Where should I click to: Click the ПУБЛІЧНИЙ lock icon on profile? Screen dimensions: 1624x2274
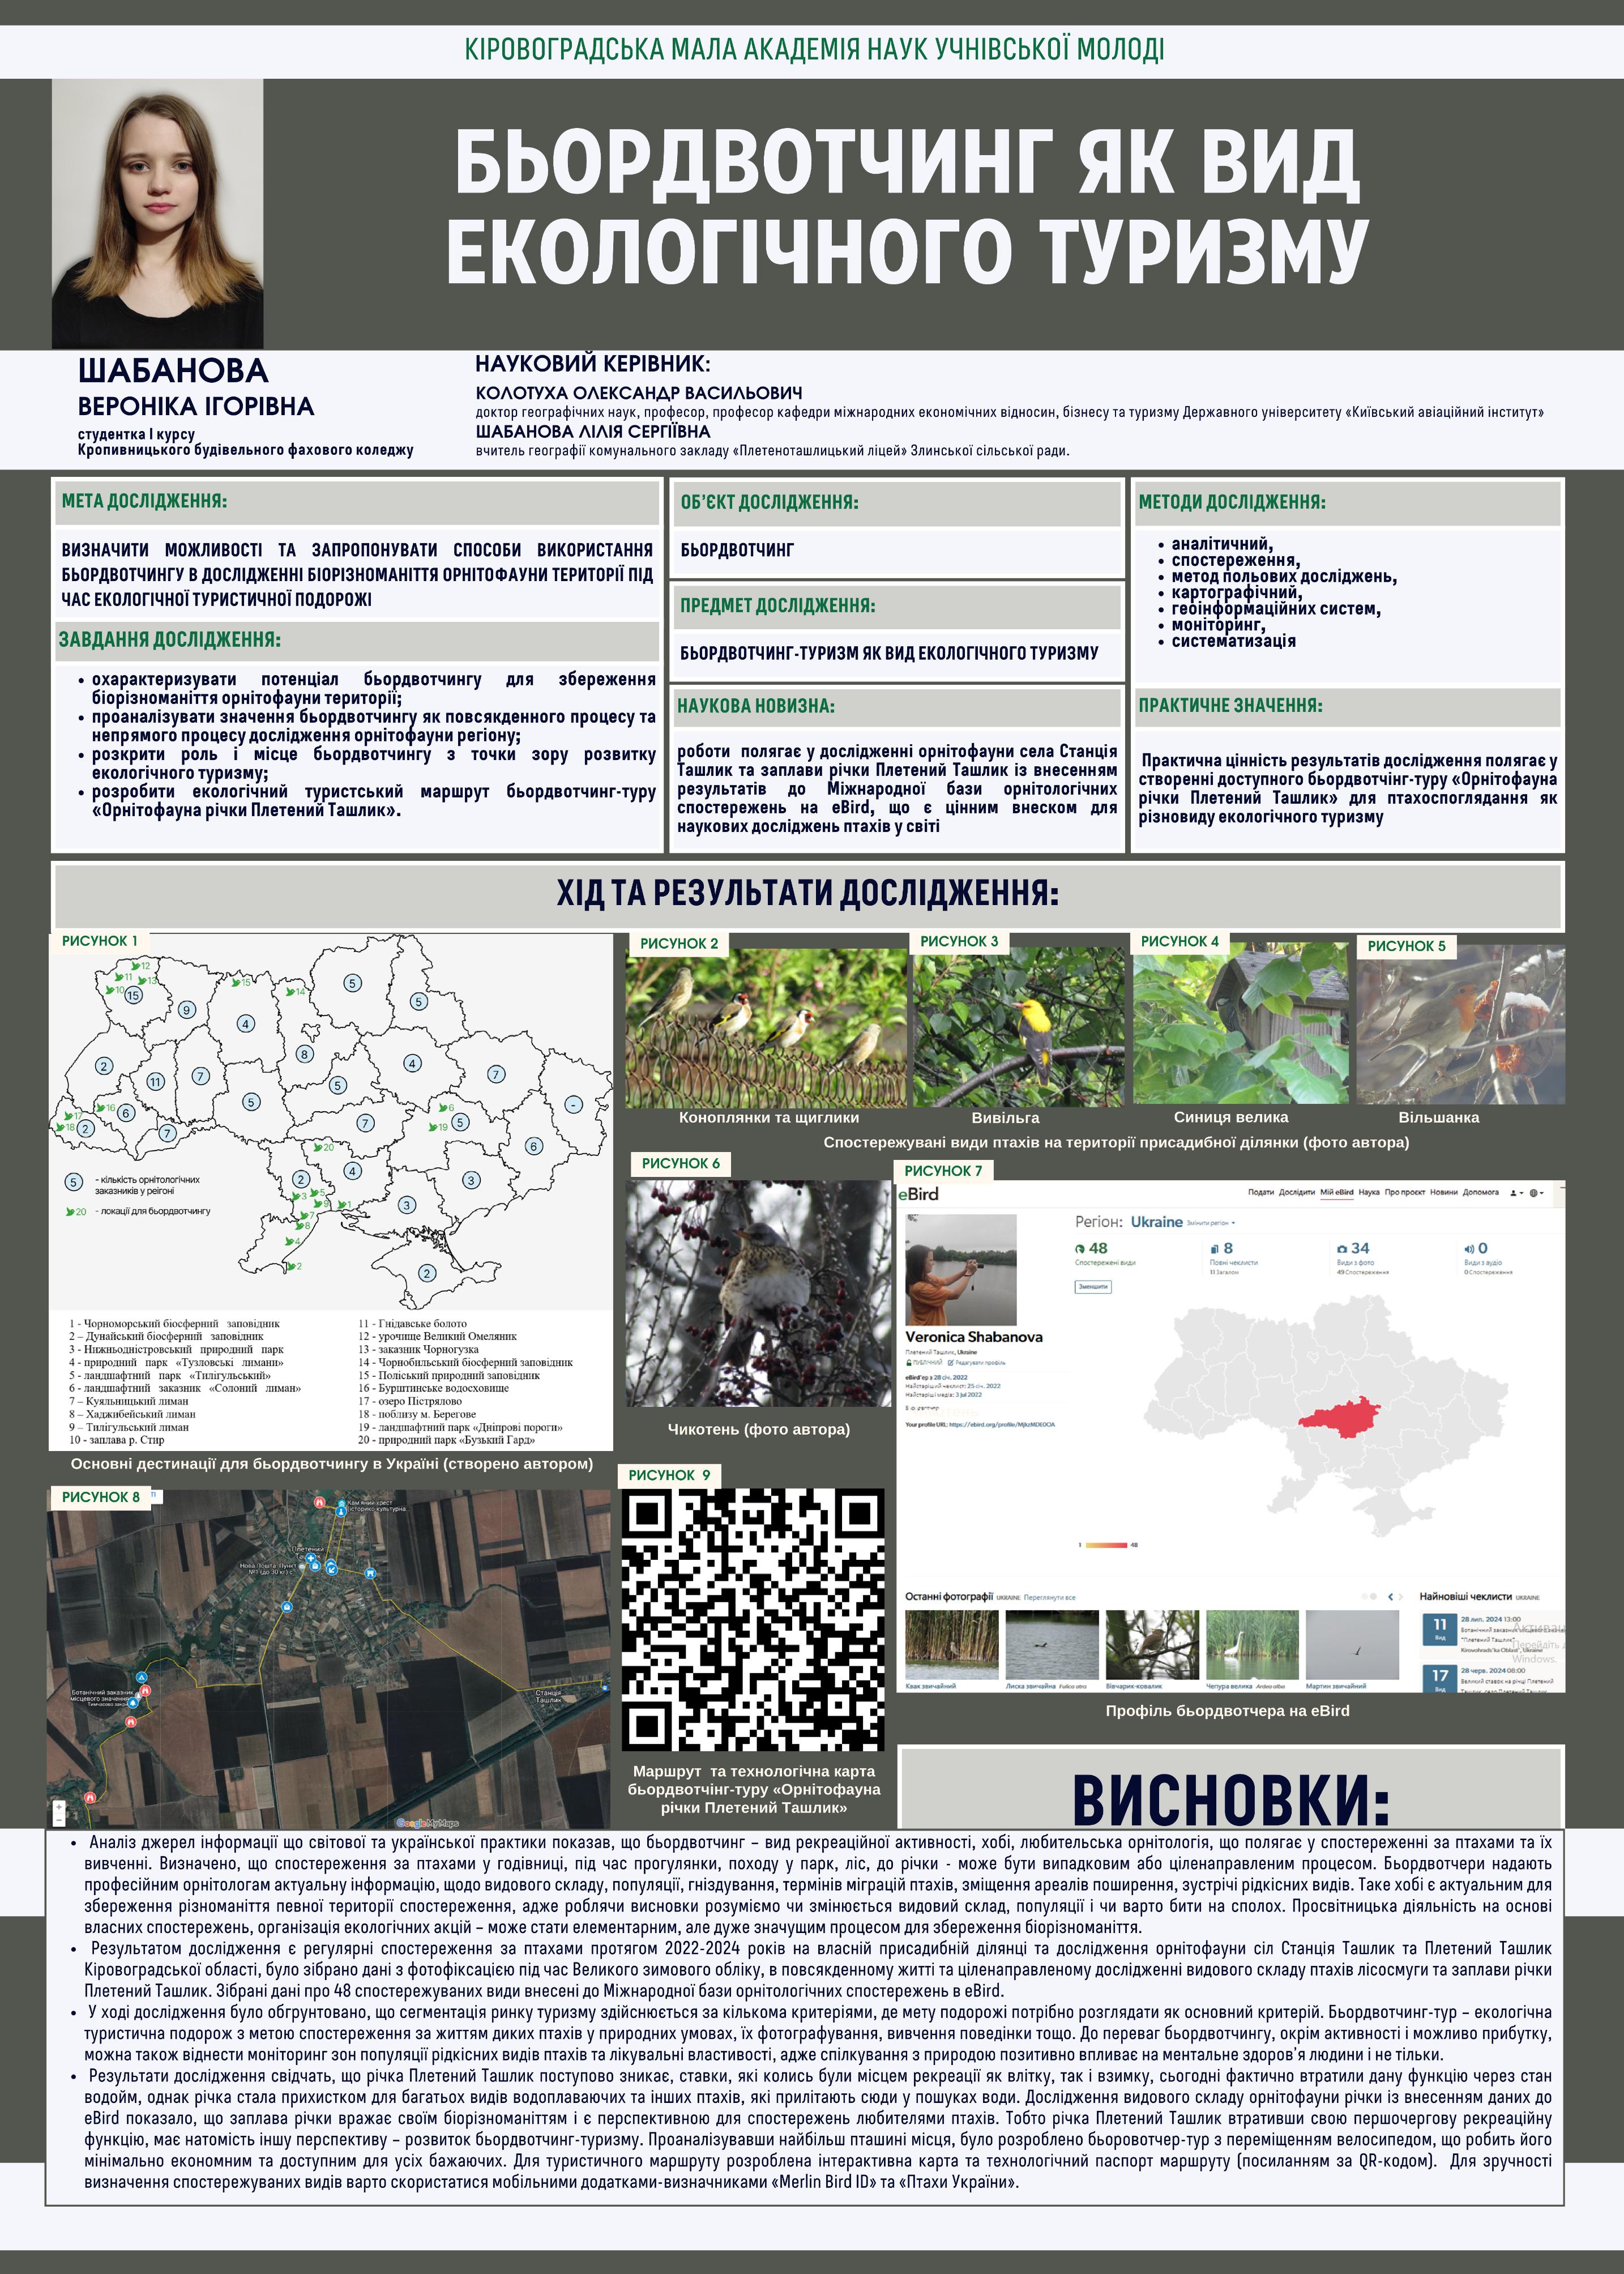909,1363
